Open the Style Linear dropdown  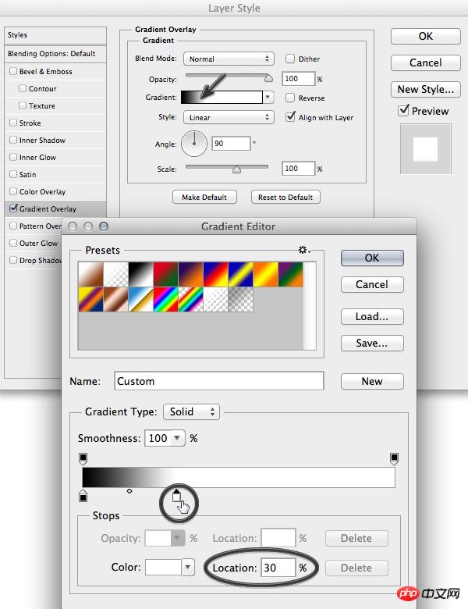[229, 117]
